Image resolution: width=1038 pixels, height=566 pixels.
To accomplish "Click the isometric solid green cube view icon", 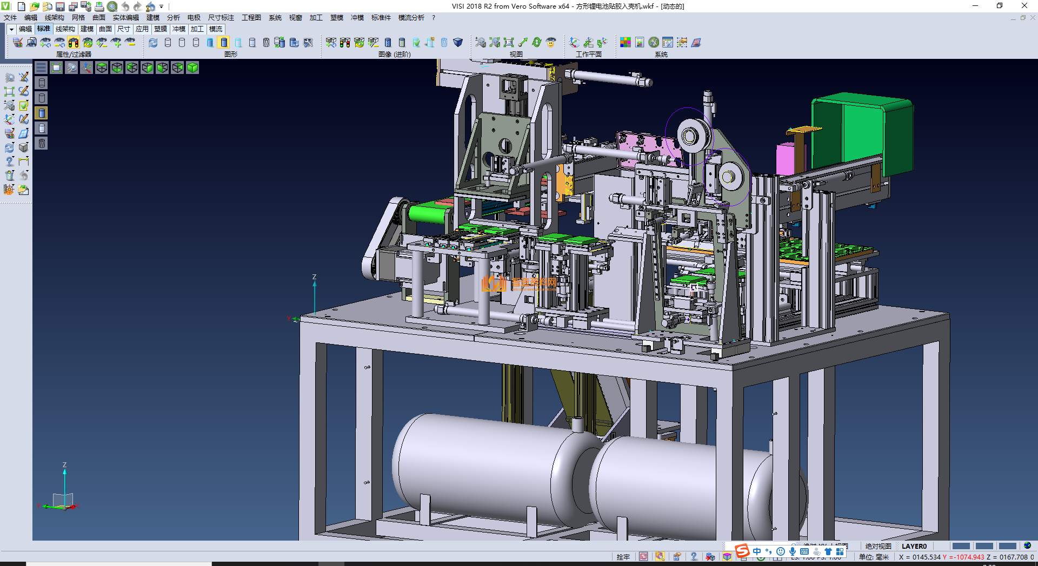I will click(x=192, y=68).
